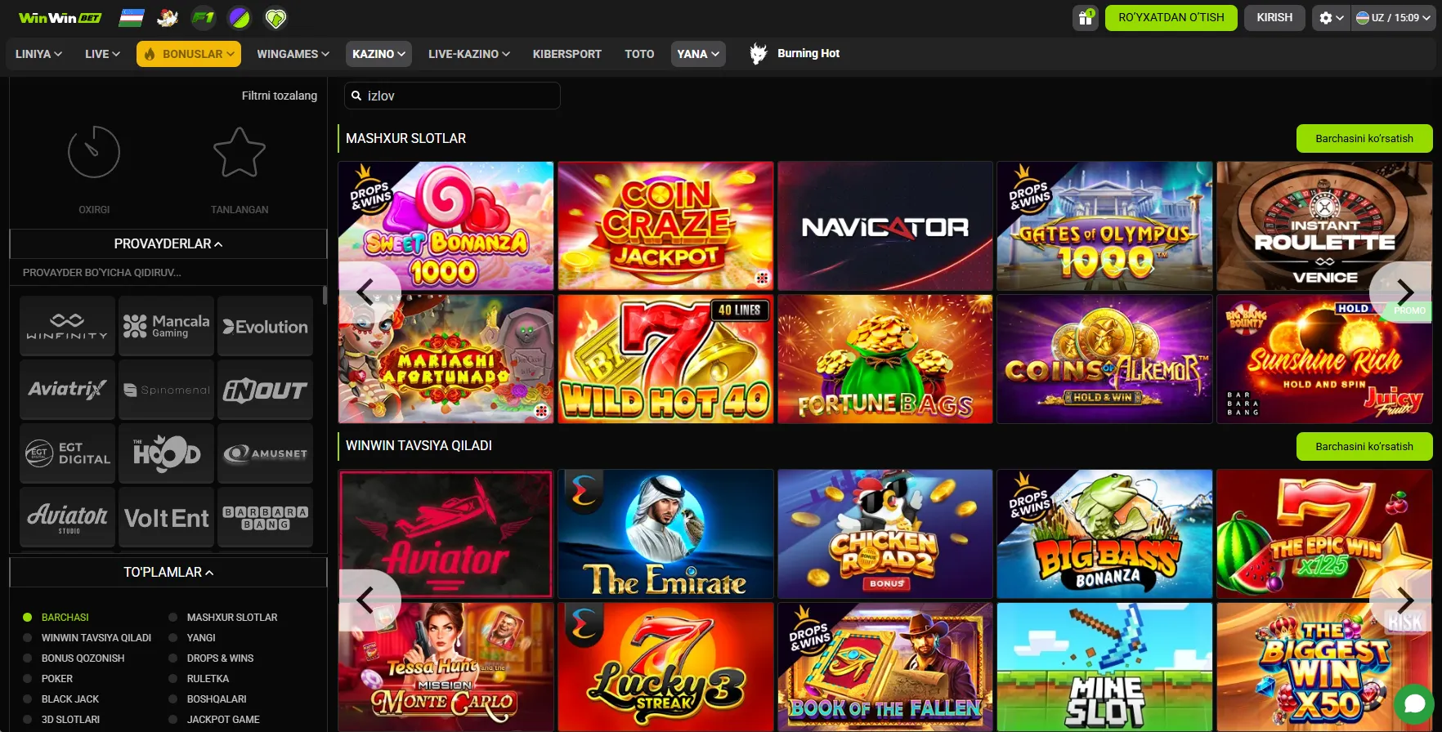Expand the WINGAMES menu

click(293, 54)
